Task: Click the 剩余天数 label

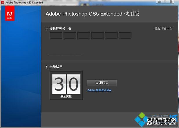Action: tap(66, 97)
